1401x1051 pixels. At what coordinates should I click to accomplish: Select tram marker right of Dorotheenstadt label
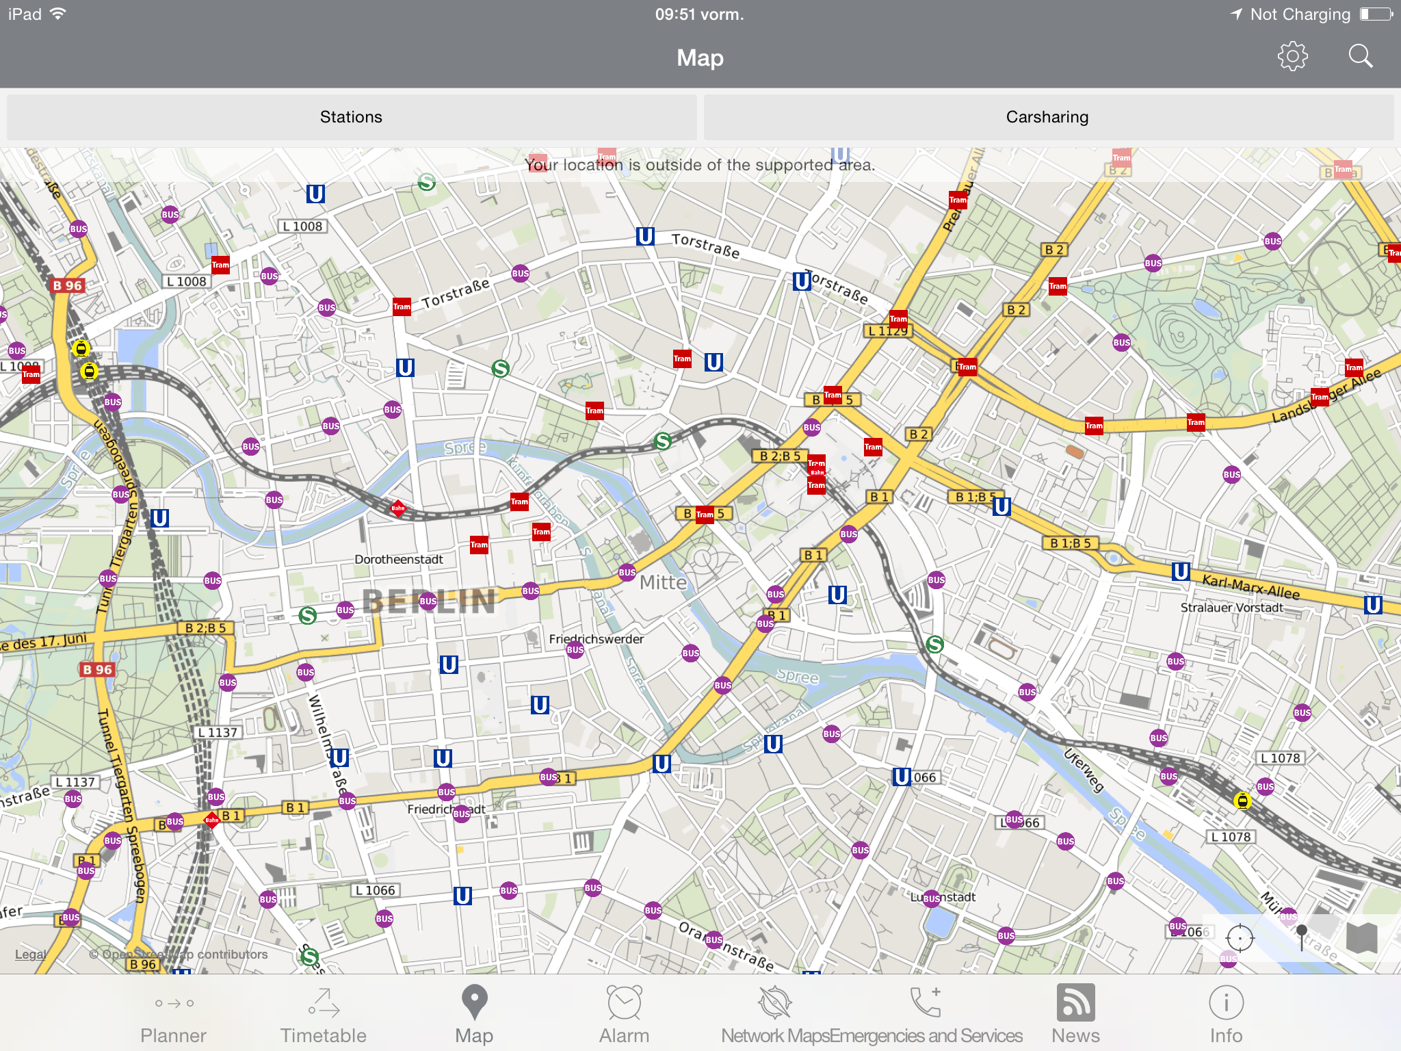click(x=479, y=545)
